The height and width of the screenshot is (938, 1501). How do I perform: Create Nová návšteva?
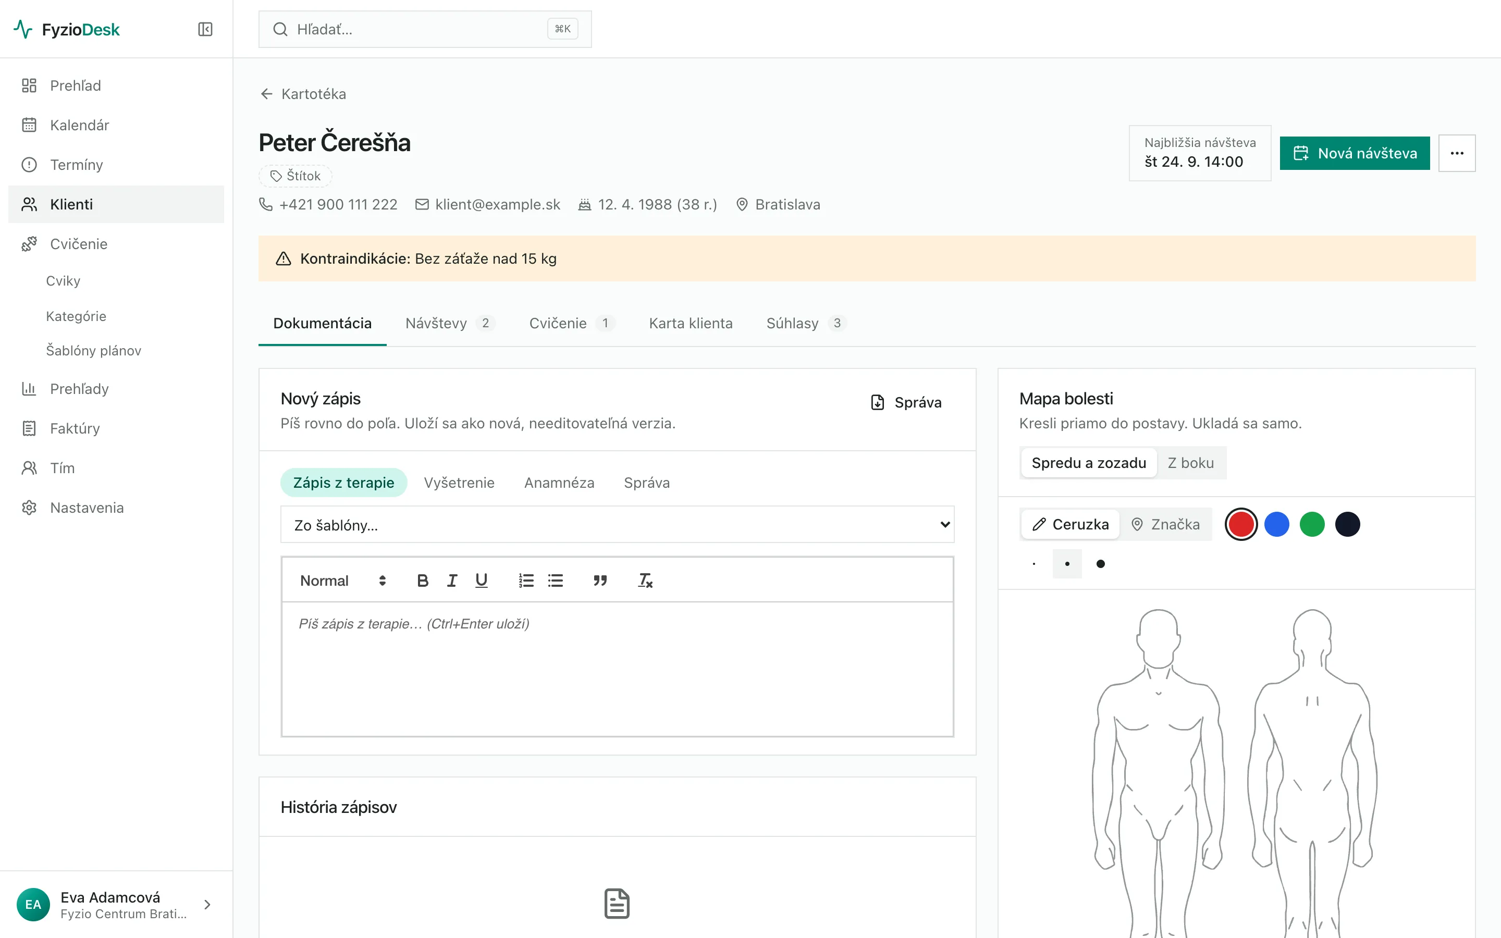pos(1355,153)
